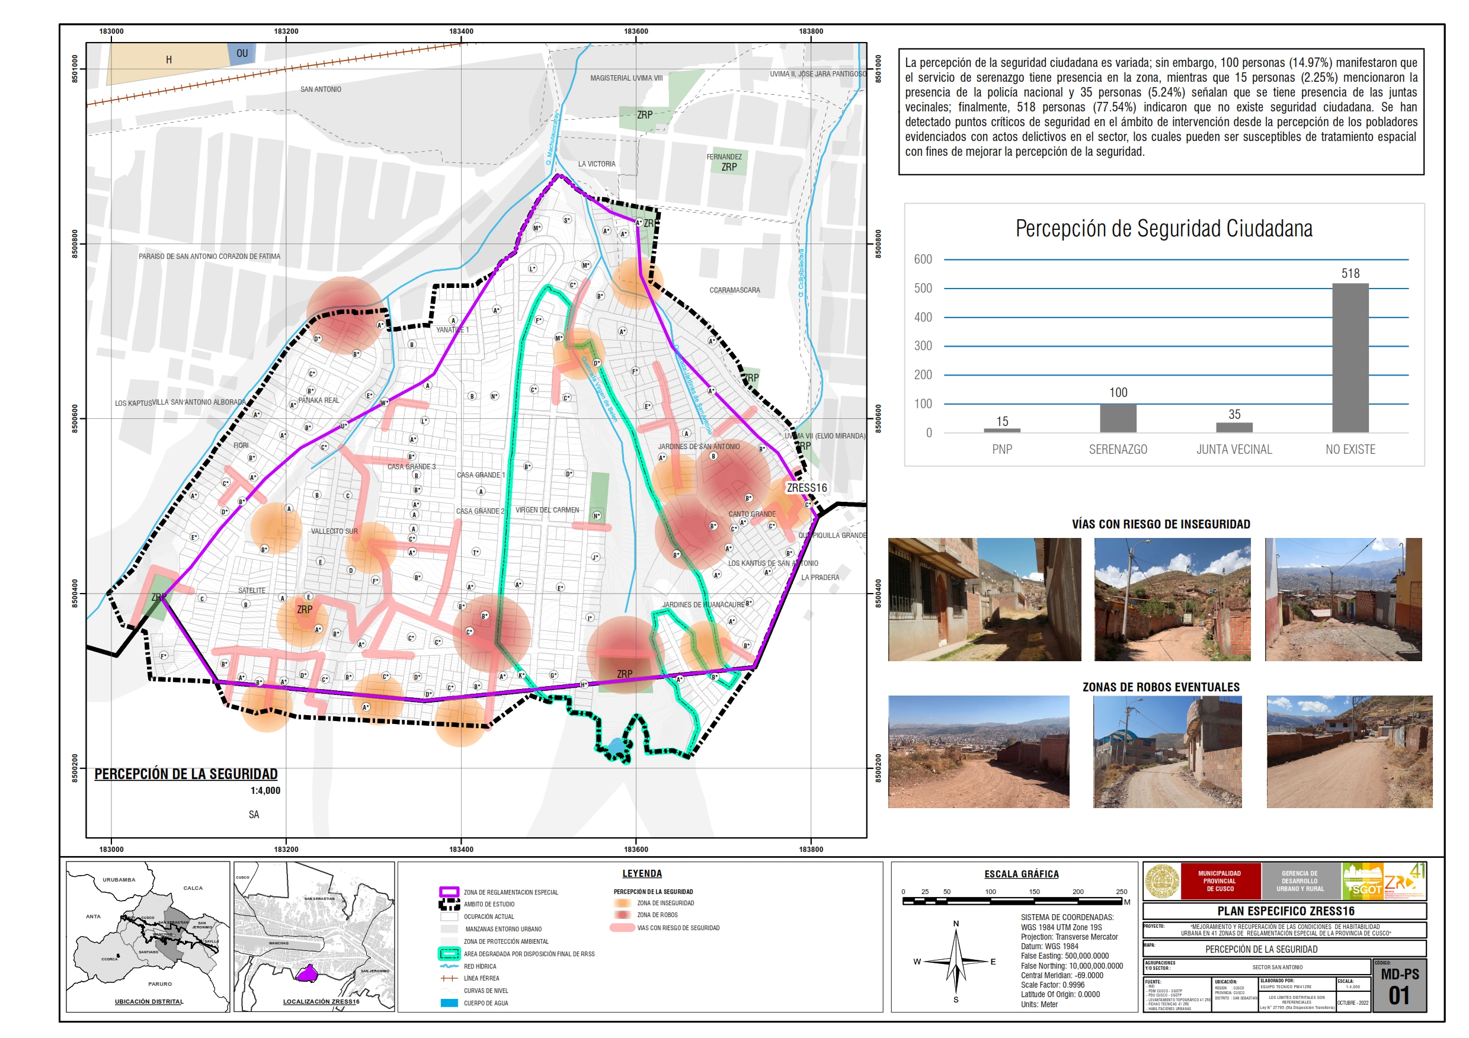Click the 'PERCEPCIÓN DE LA SEGURIDAD' map title
The image size is (1469, 1038).
coord(186,774)
